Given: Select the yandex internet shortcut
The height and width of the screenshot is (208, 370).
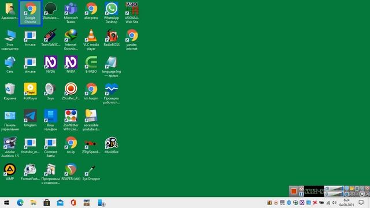Looking at the screenshot, I should (132, 40).
